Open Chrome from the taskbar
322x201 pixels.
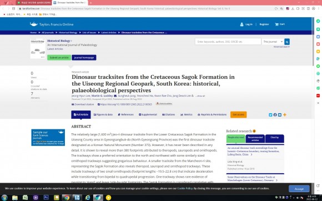pyautogui.click(x=66, y=198)
